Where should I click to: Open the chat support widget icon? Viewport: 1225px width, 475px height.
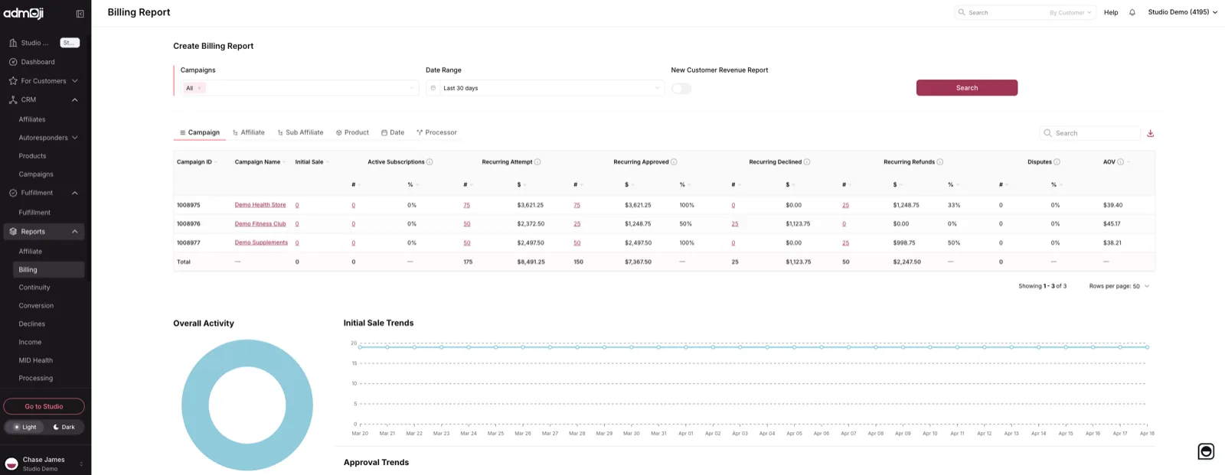point(1206,451)
